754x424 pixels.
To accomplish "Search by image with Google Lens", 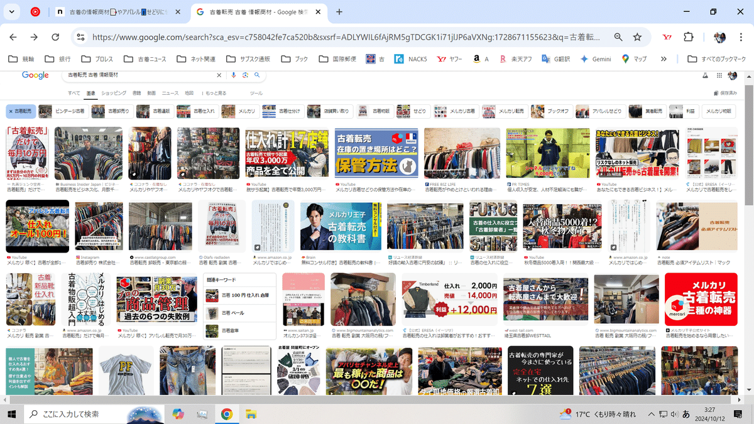I will click(246, 75).
